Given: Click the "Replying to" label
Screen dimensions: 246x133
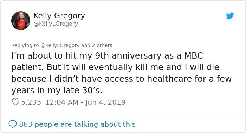Looking at the screenshot, I should coord(25,45).
